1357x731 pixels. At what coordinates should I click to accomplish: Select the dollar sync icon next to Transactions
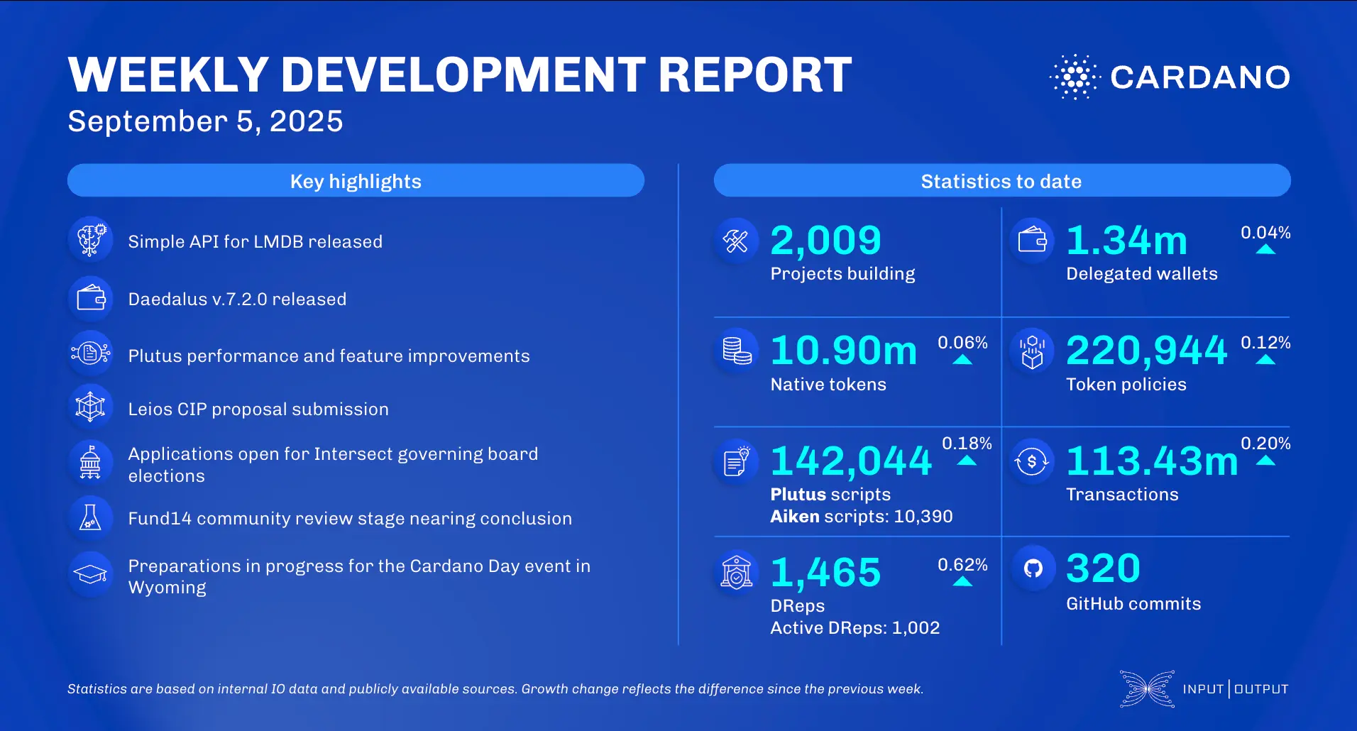pos(1033,461)
